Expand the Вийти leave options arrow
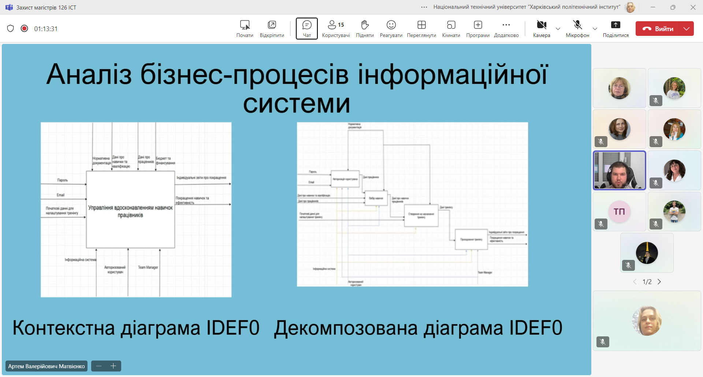The image size is (703, 377). (x=687, y=29)
